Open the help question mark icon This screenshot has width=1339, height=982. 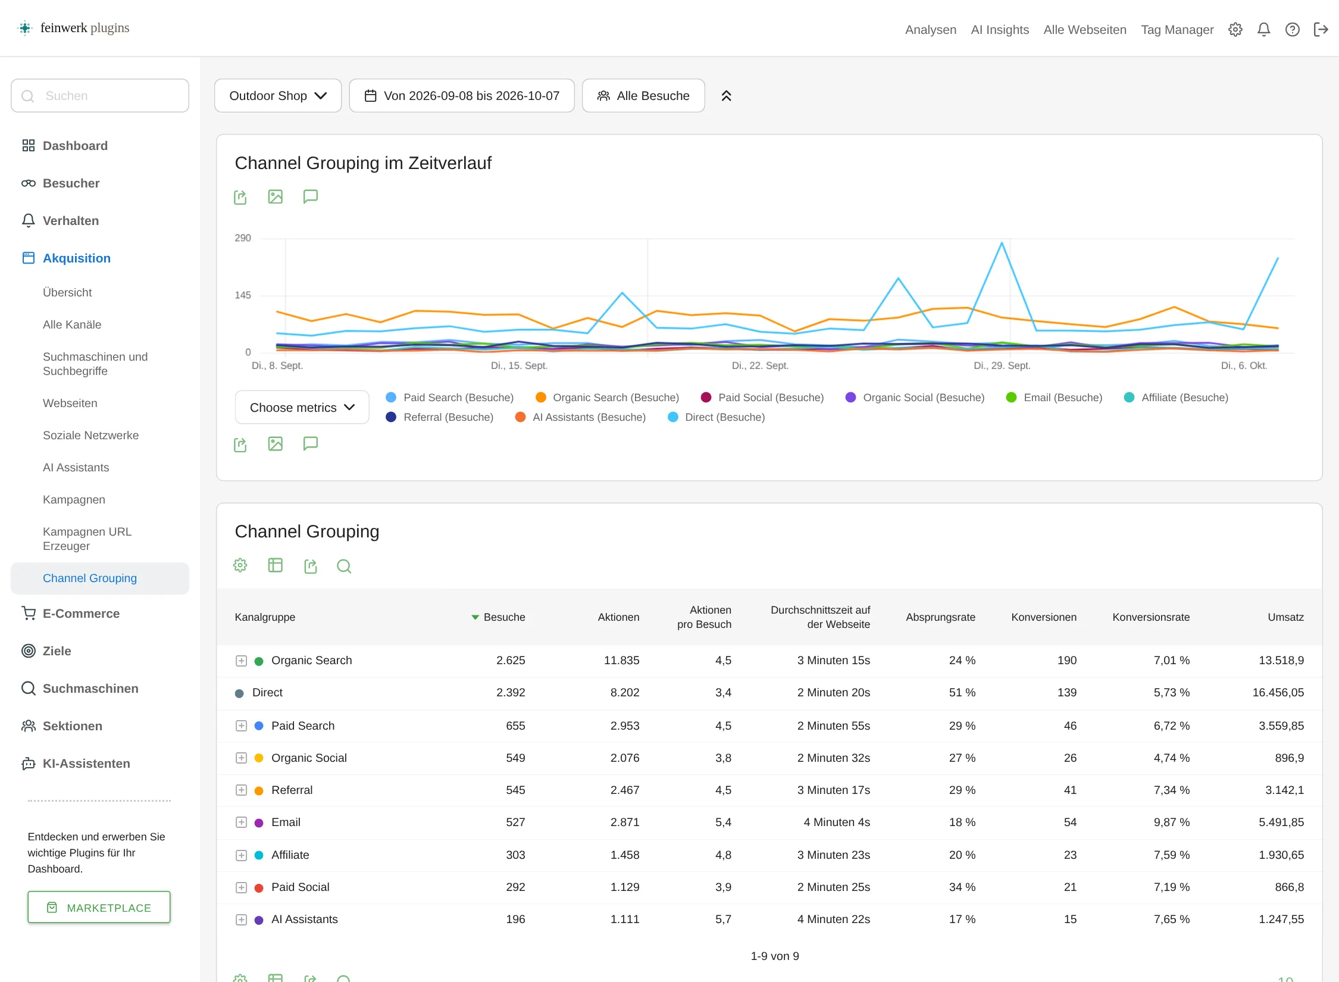pos(1293,30)
